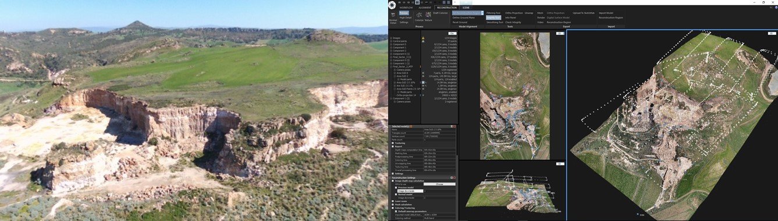Click the Preview reconstruction button
The image size is (778, 221).
point(404,13)
